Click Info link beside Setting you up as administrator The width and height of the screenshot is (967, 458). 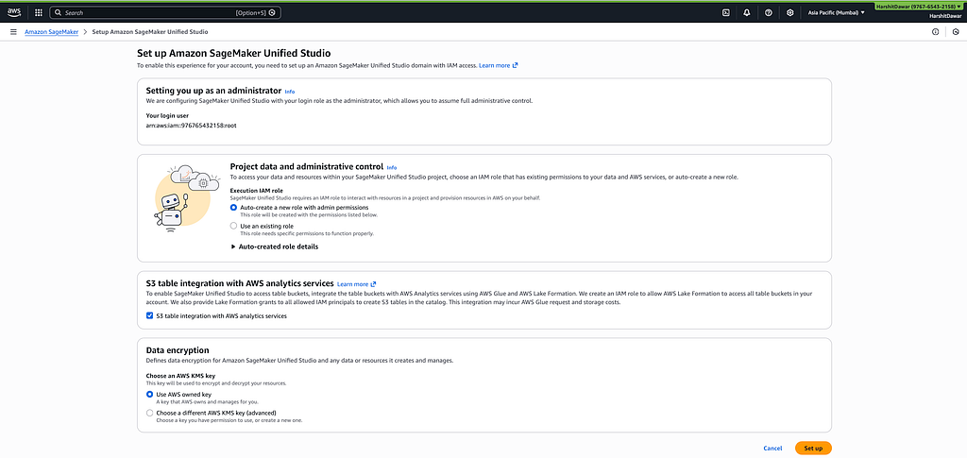(x=290, y=92)
